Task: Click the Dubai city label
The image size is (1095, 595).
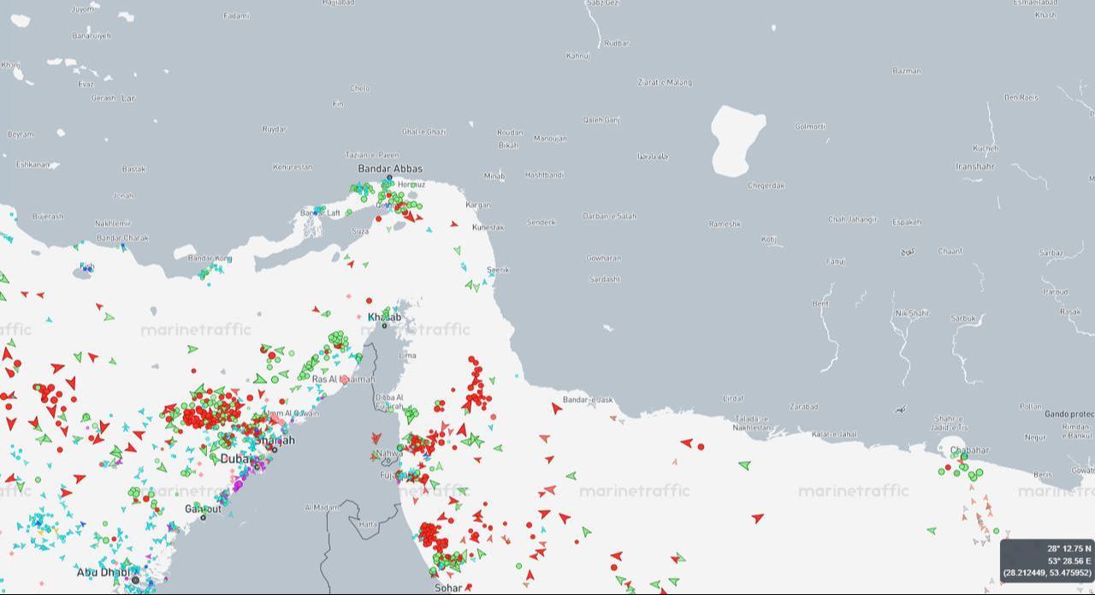Action: 237,458
